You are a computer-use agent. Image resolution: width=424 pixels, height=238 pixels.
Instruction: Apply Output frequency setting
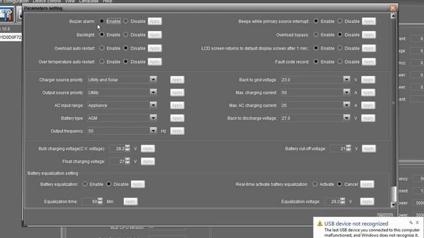(177, 131)
